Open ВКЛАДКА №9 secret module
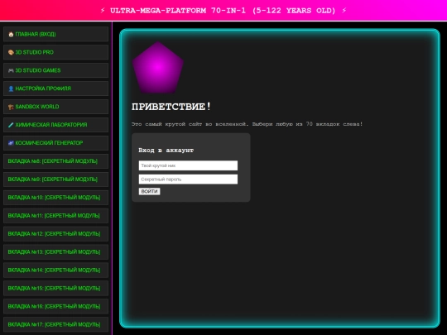 click(56, 179)
